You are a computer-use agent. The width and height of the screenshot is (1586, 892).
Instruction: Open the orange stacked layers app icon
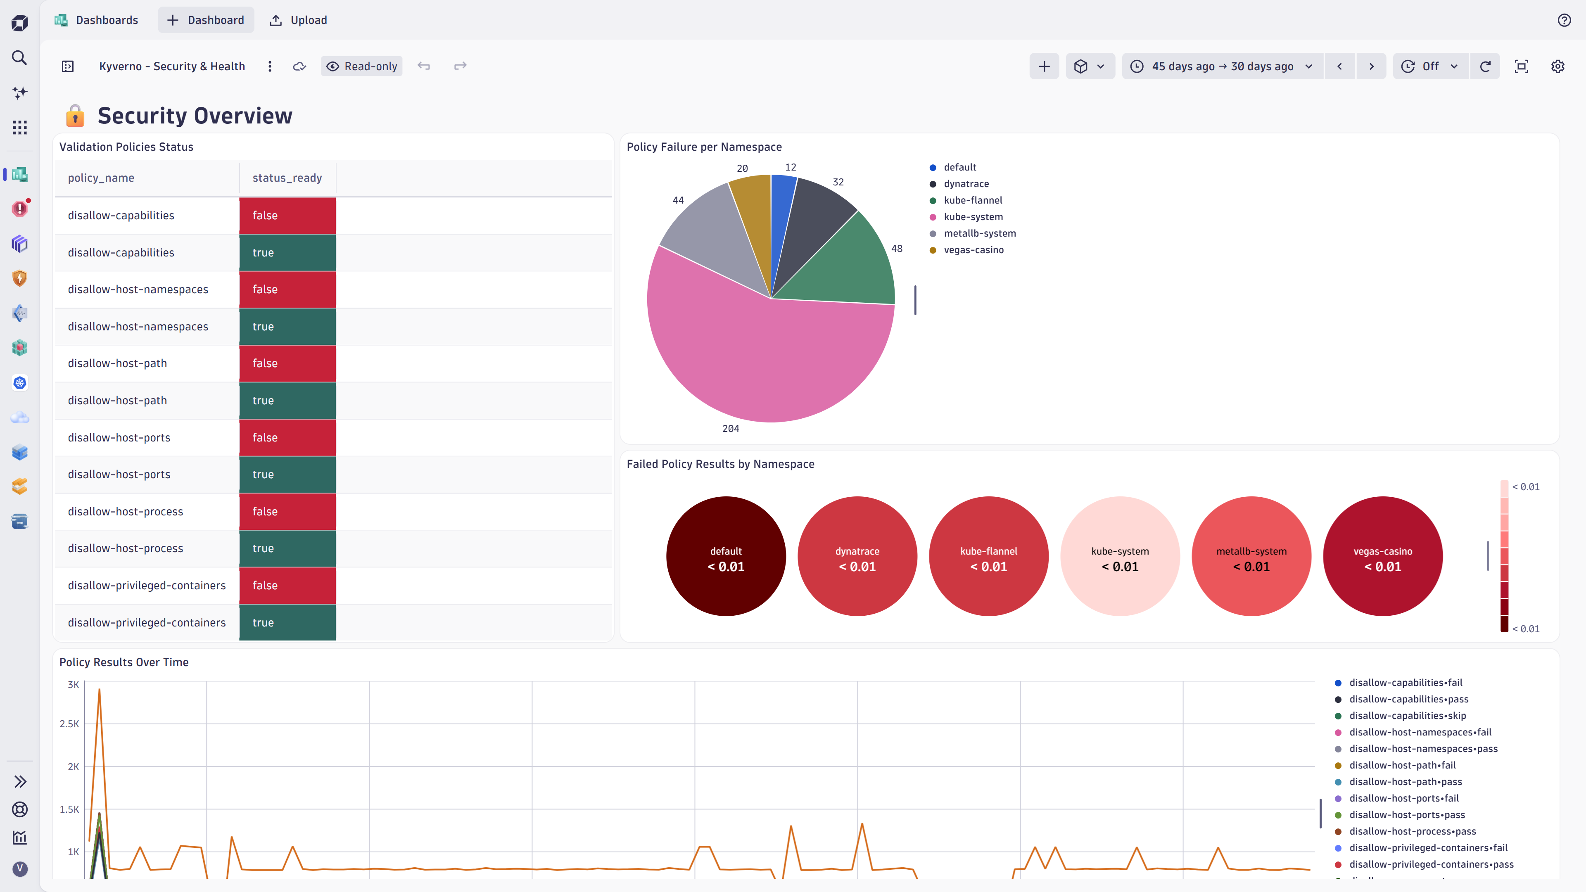click(20, 487)
